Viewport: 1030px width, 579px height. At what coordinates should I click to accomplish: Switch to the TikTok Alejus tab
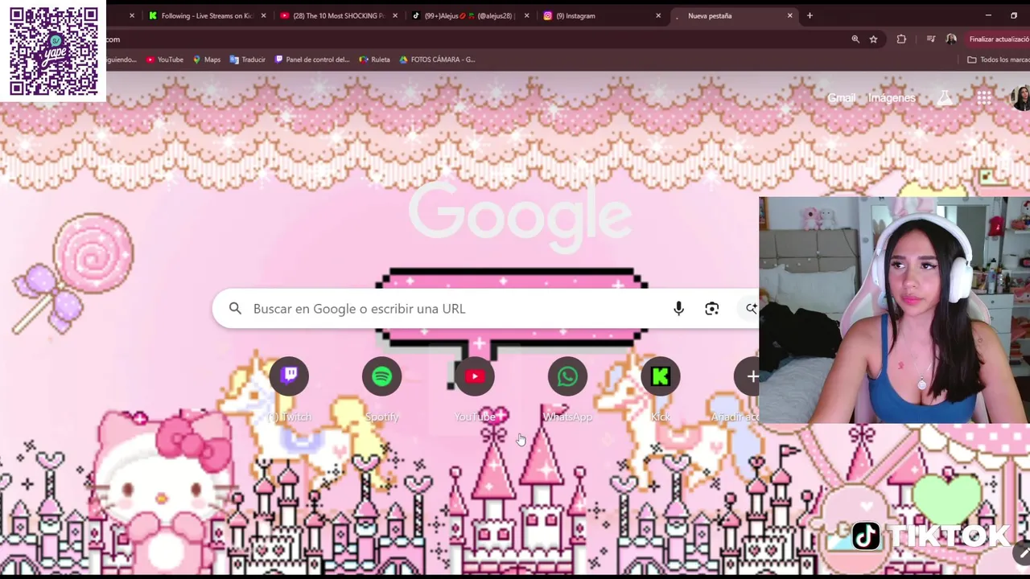pyautogui.click(x=470, y=15)
